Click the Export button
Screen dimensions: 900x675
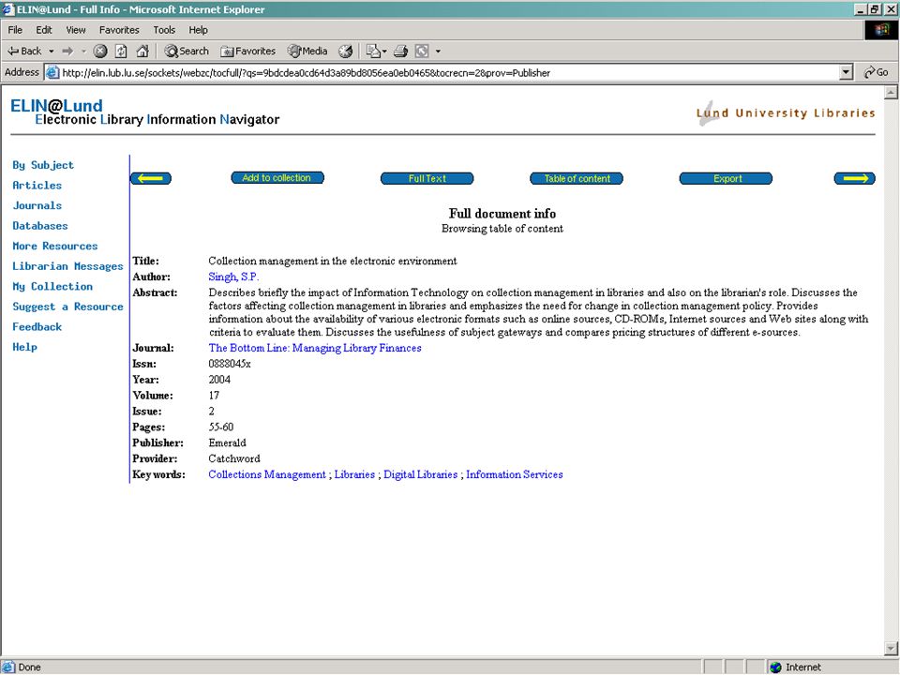click(x=726, y=178)
